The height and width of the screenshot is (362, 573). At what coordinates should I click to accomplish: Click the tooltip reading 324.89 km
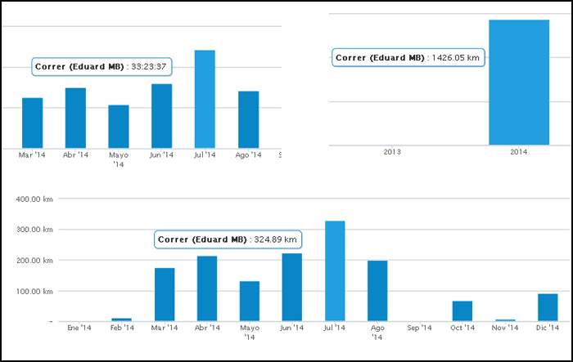point(228,239)
